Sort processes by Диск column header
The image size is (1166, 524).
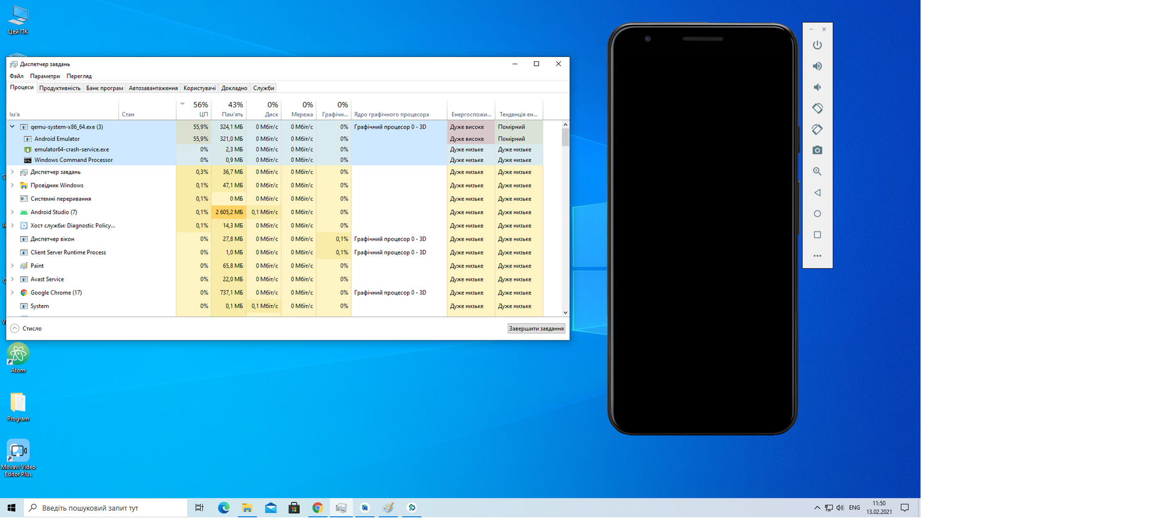[x=264, y=110]
